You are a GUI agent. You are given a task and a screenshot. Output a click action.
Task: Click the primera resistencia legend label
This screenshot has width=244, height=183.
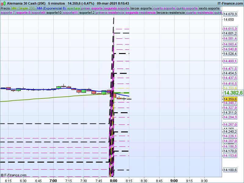[x=110, y=13]
